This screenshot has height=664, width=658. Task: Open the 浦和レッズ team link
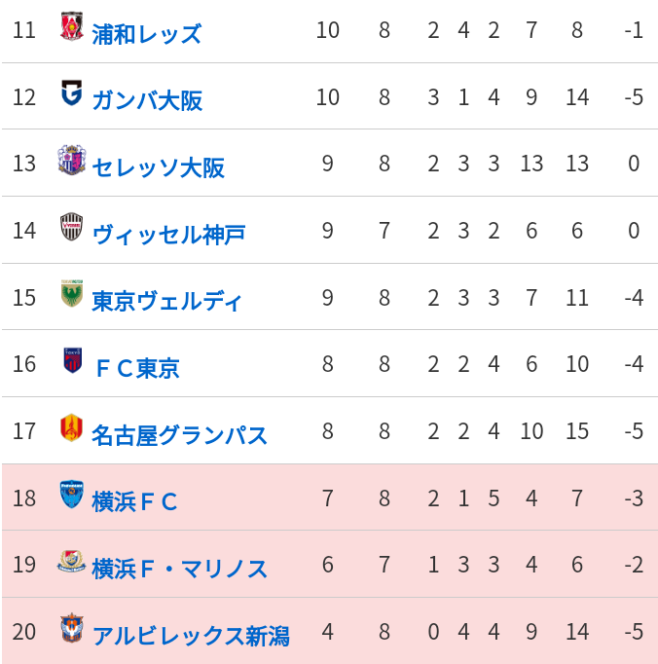coord(147,34)
